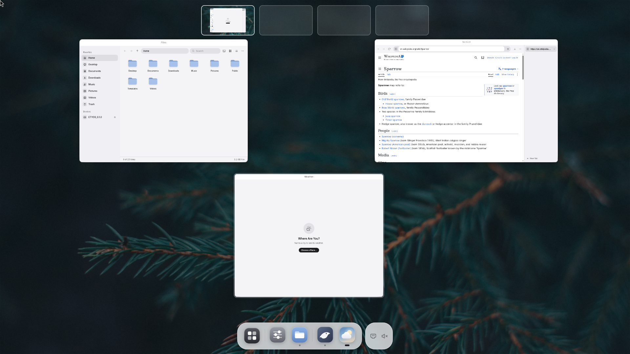Screen dimensions: 630x354
Task: Select the first workspace thumbnail
Action: 228,20
